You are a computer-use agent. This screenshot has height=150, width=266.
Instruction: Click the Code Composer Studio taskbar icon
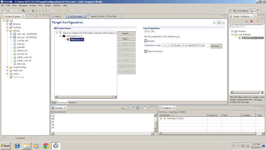[56, 146]
